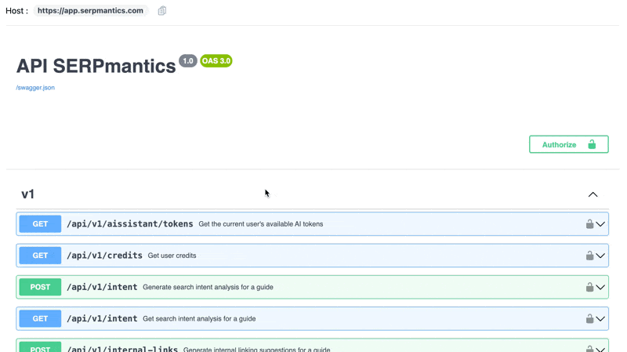Click the OAS 3.0 badge
The width and height of the screenshot is (627, 352).
[x=216, y=61]
